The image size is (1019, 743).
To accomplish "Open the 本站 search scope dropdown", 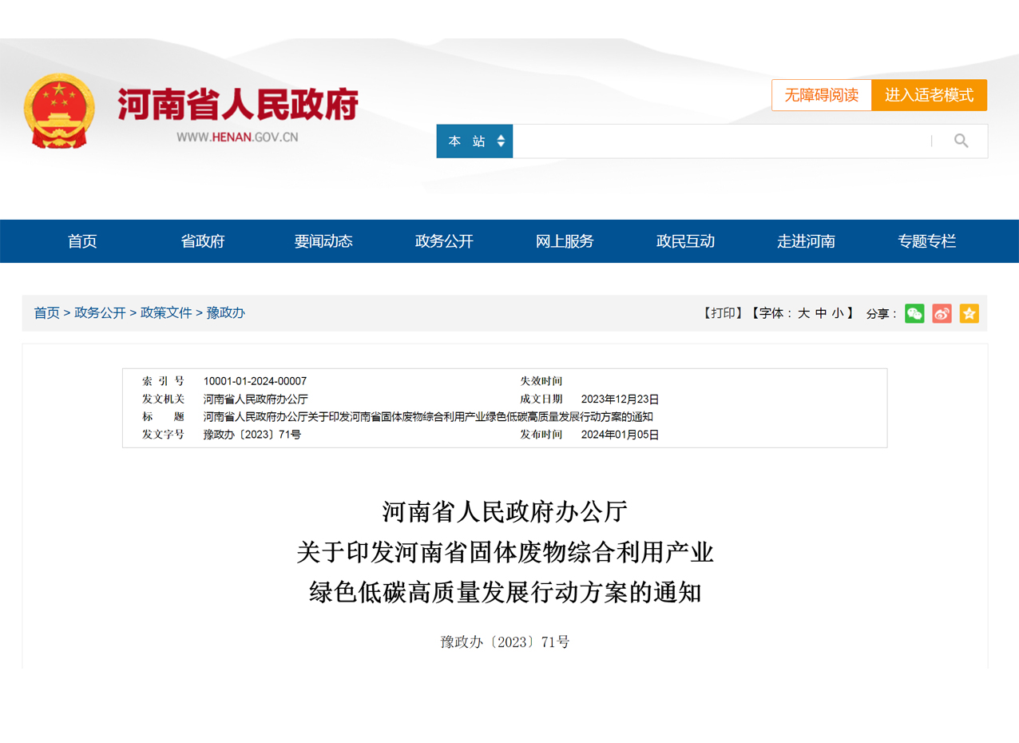I will [x=474, y=141].
